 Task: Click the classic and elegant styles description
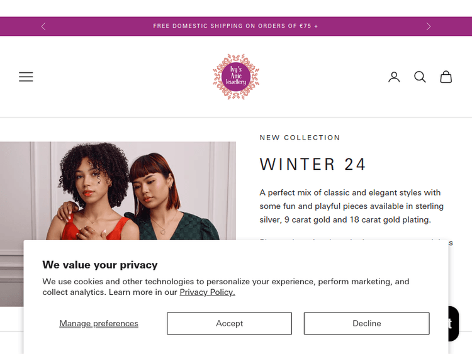pyautogui.click(x=351, y=206)
